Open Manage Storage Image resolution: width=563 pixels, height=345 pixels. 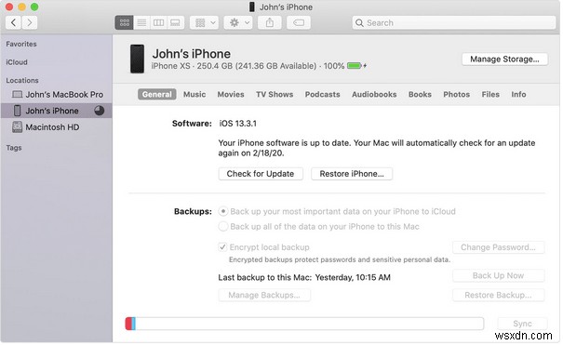click(x=504, y=60)
